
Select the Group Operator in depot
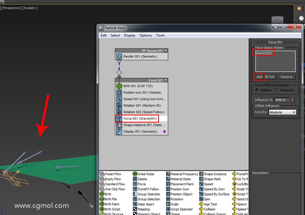(147, 194)
